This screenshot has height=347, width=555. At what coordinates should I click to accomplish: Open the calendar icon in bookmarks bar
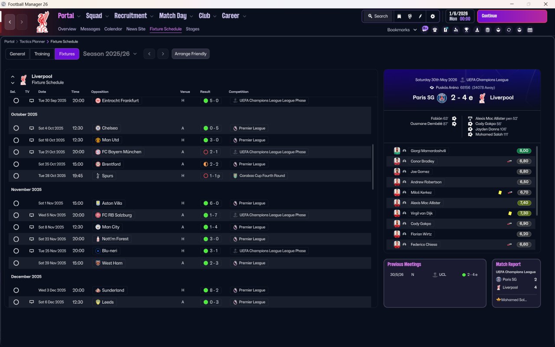(x=530, y=30)
